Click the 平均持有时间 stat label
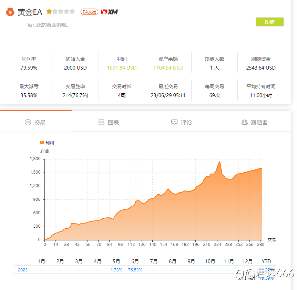297x290 pixels. tap(261, 86)
